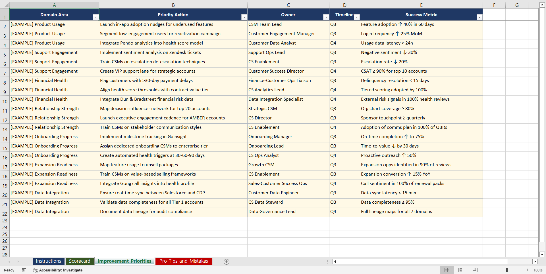Run the Accessibility: Investigate checker

pyautogui.click(x=58, y=270)
